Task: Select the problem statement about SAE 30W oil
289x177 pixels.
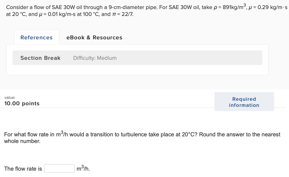Action: (x=106, y=7)
